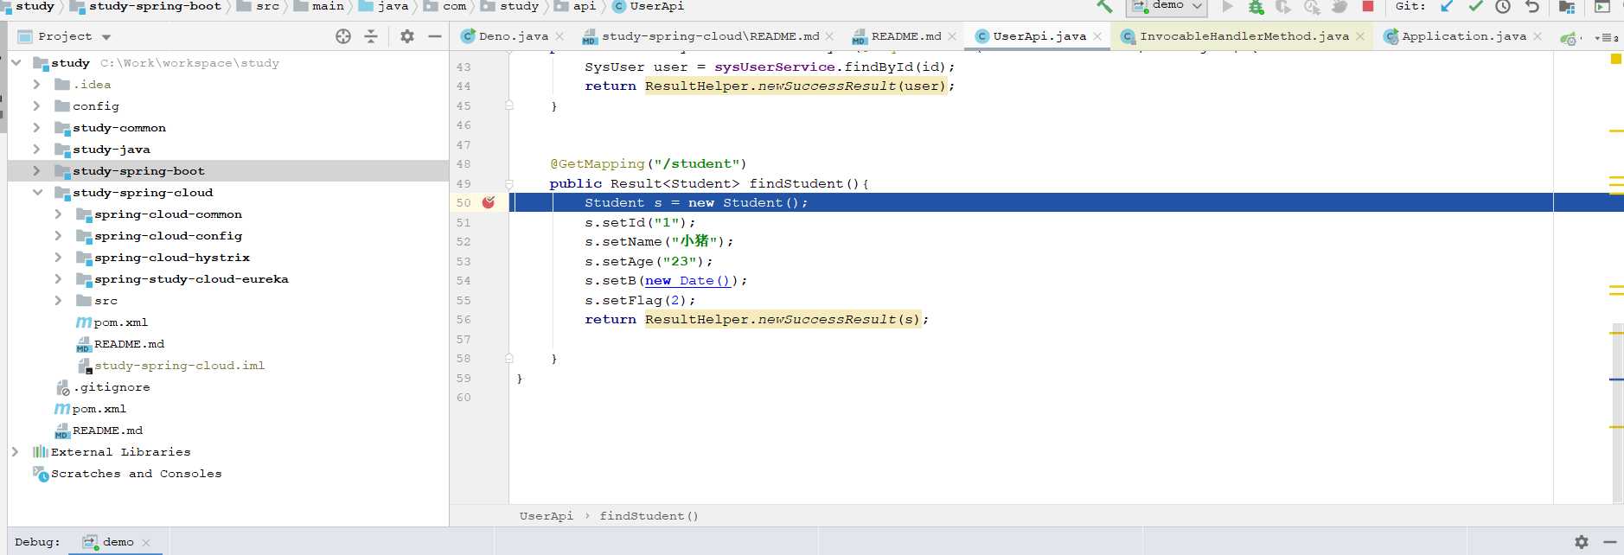Select Scratches and Consoles node
Image resolution: width=1624 pixels, height=555 pixels.
coord(136,474)
